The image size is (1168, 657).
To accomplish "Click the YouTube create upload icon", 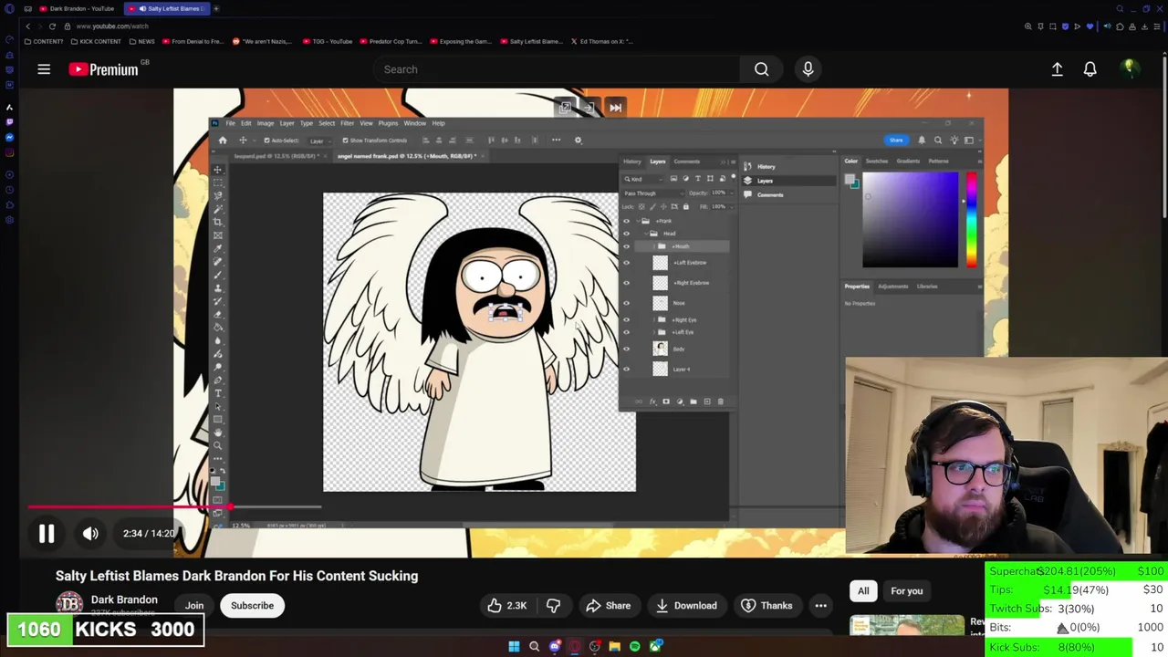I will point(1057,69).
